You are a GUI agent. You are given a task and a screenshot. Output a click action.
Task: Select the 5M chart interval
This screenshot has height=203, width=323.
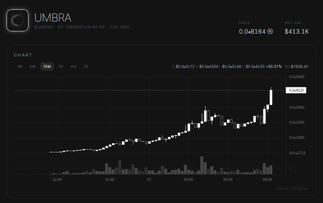(33, 66)
